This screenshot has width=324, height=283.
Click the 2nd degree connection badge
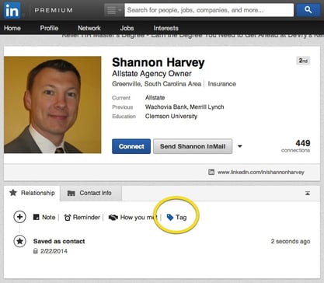[x=303, y=61]
